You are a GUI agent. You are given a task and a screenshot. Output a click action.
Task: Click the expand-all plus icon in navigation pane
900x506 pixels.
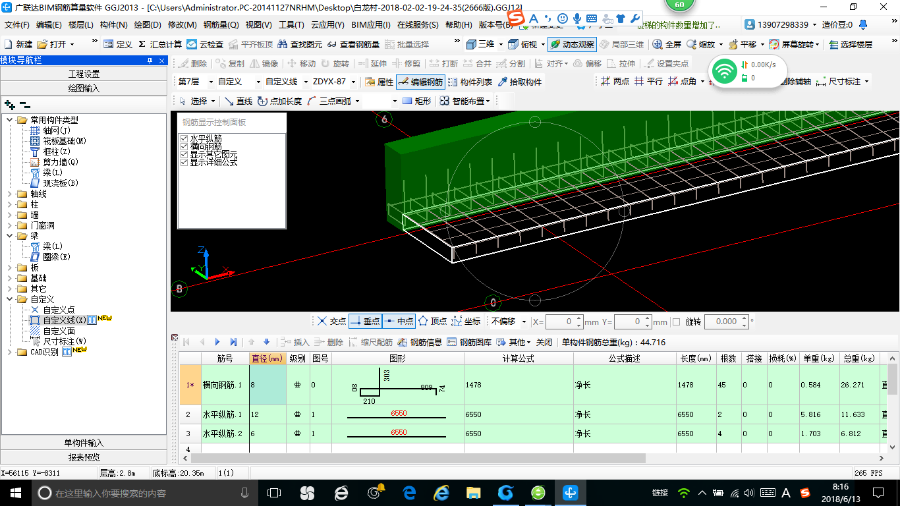[9, 105]
